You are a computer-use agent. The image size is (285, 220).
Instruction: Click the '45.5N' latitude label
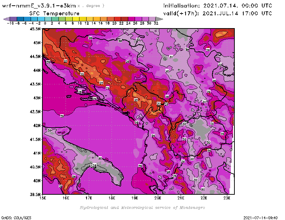click(x=35, y=29)
